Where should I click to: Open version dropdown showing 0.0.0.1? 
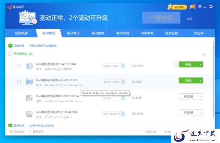[x=123, y=98]
